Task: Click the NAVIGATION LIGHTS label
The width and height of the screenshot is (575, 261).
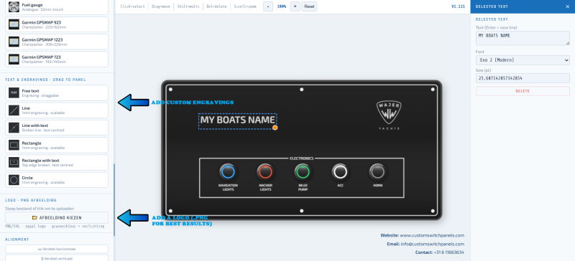Action: (x=228, y=187)
